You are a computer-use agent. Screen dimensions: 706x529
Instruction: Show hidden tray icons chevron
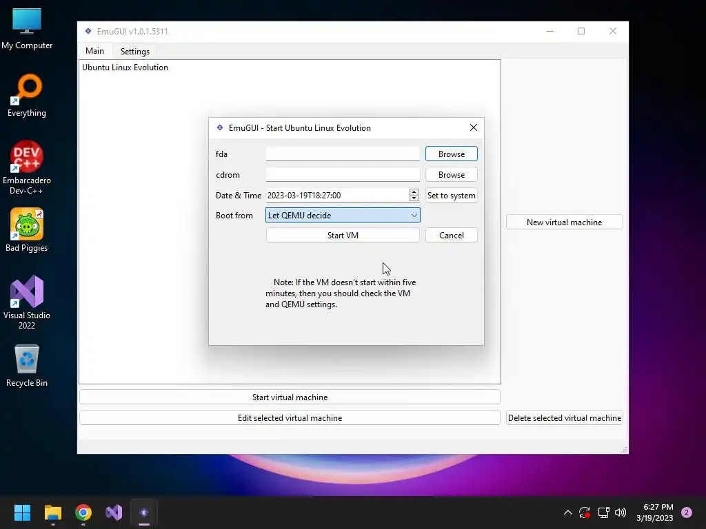click(x=568, y=512)
